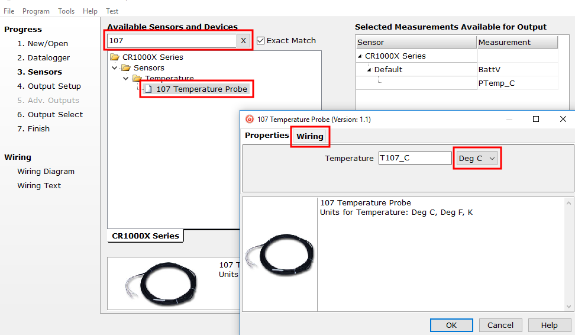Image resolution: width=575 pixels, height=335 pixels.
Task: Close the 107 Temperature Probe dialog
Action: [x=563, y=119]
